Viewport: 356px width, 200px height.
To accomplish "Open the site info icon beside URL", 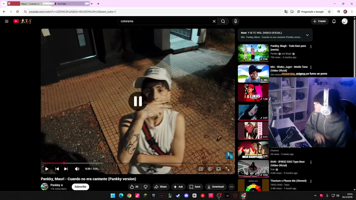I will click(x=25, y=12).
